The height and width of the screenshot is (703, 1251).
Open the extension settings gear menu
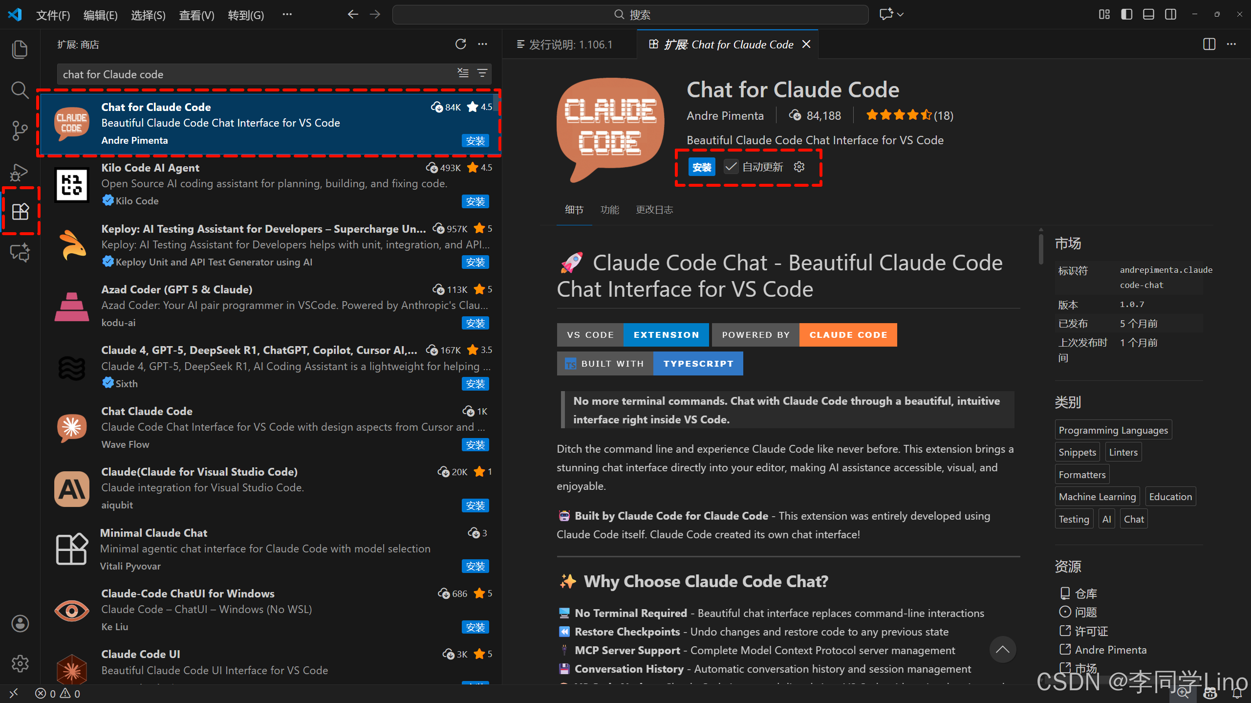[799, 167]
